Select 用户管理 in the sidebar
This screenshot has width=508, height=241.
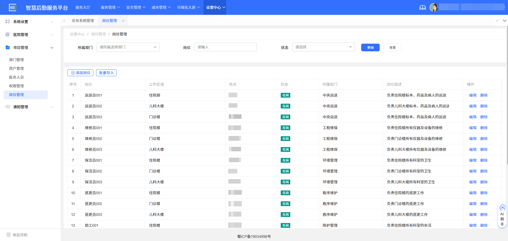coord(16,69)
